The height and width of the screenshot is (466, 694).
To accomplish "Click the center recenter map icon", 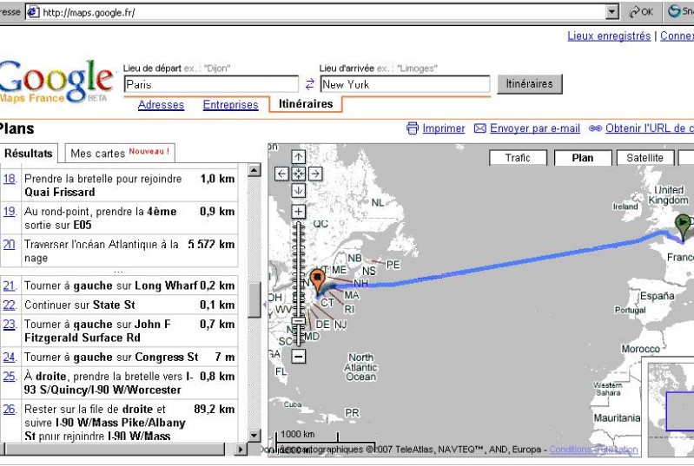I will [298, 174].
